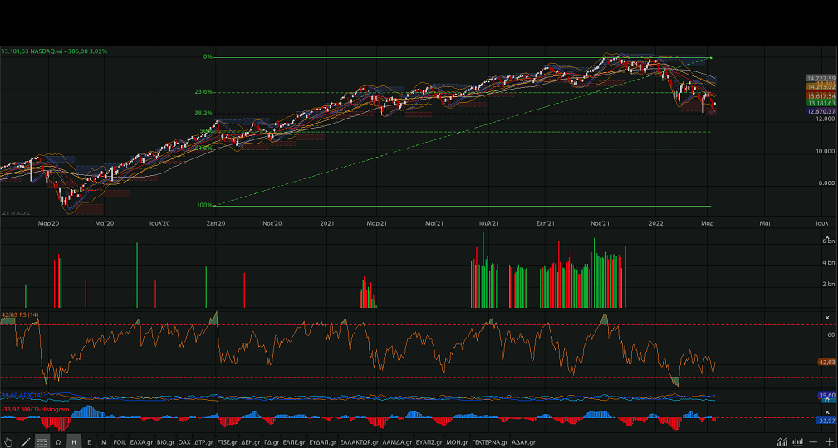Switch to the M monthly timeframe

[x=104, y=442]
